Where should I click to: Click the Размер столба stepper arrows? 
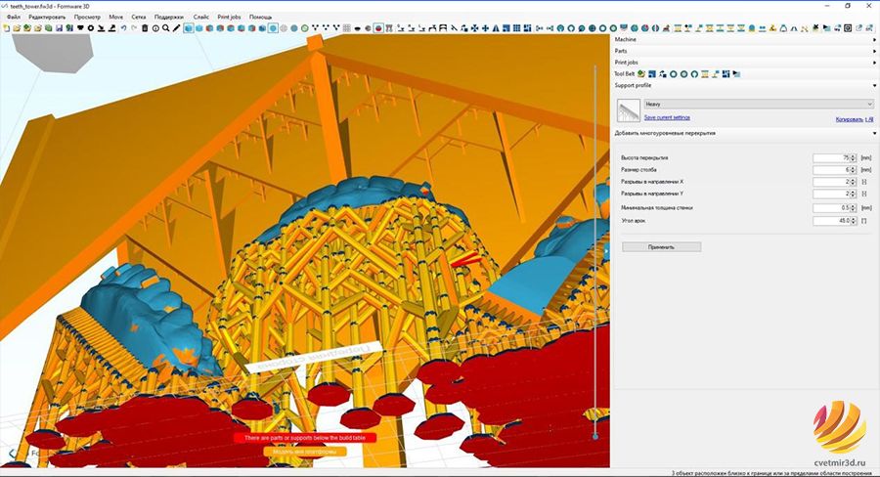pyautogui.click(x=853, y=170)
